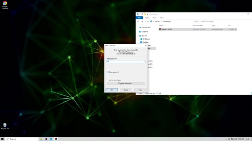Open the WinRAR icon on taskbar

(x=56, y=139)
